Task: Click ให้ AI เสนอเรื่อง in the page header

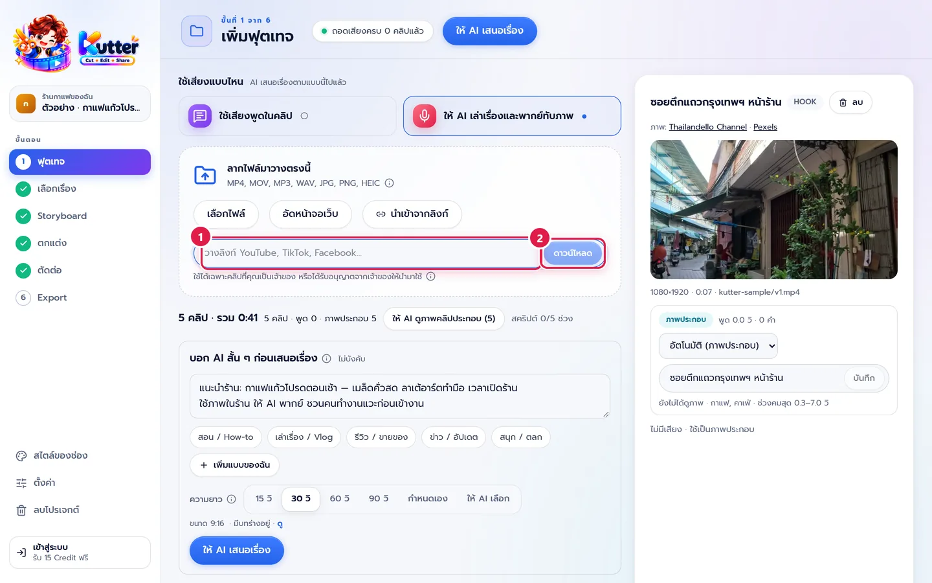Action: coord(490,31)
